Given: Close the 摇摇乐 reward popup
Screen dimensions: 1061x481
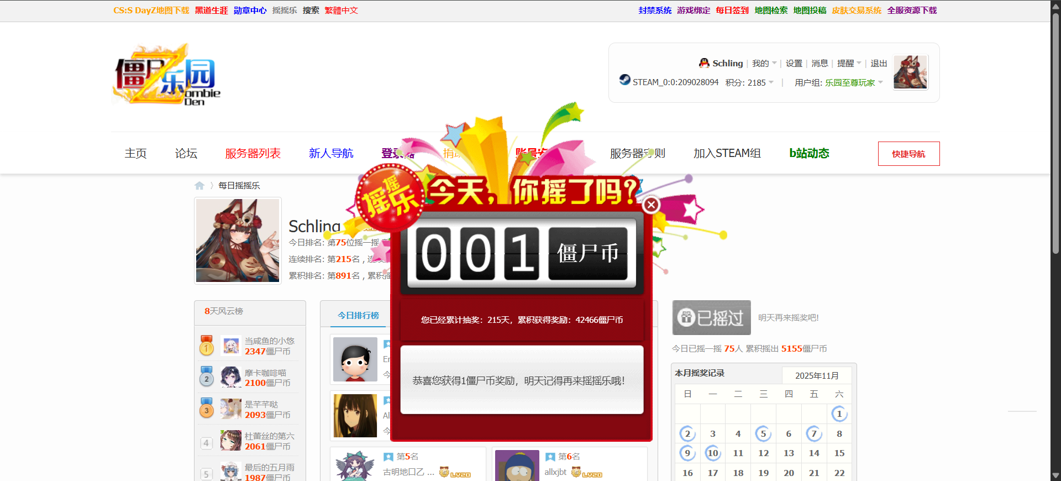Looking at the screenshot, I should [651, 205].
